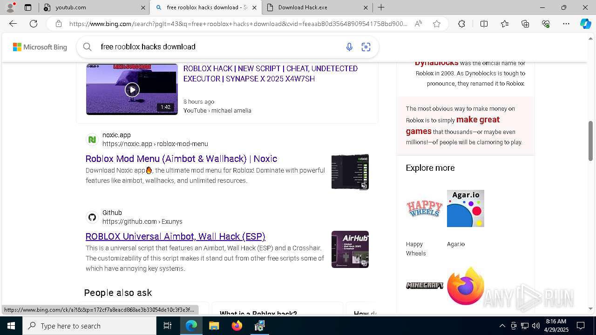The height and width of the screenshot is (335, 596).
Task: Close the active Bing search tab
Action: click(x=254, y=7)
